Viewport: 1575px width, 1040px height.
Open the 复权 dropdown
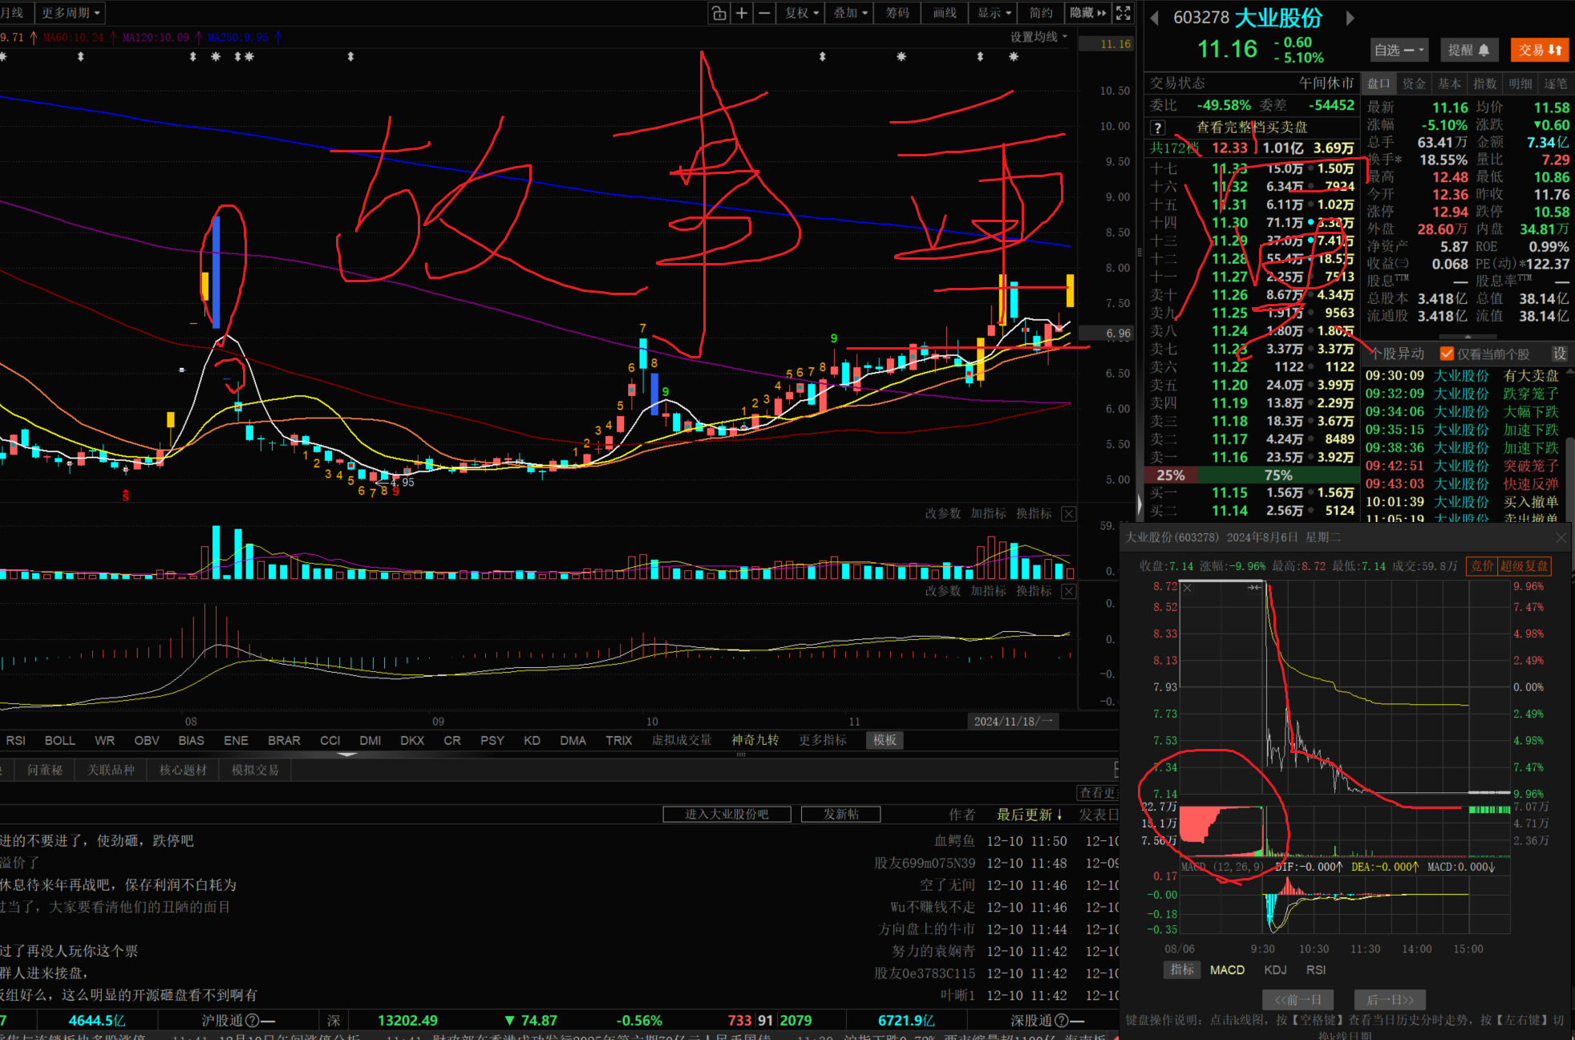point(801,13)
